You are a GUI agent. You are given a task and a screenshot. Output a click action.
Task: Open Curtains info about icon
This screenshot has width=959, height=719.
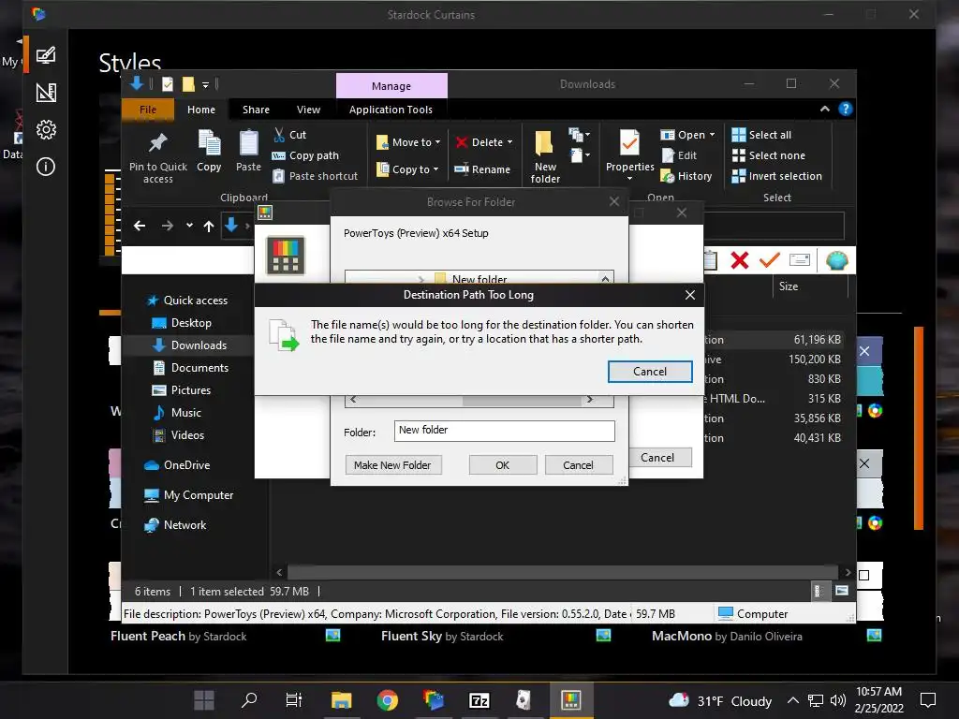click(46, 167)
